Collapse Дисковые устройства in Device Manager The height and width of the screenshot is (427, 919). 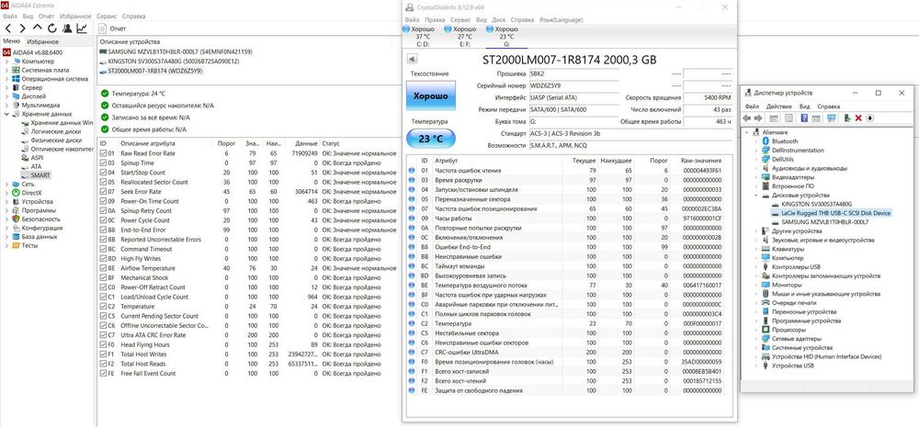[757, 195]
